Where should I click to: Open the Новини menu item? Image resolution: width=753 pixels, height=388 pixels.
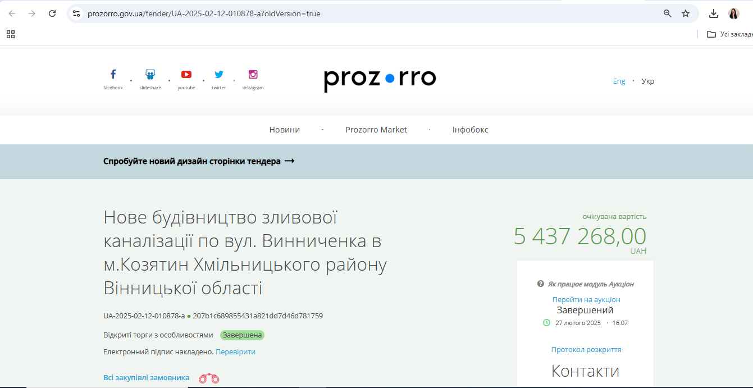tap(285, 130)
